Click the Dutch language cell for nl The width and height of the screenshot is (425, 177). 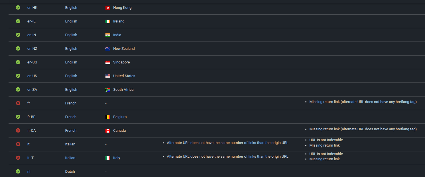click(70, 172)
